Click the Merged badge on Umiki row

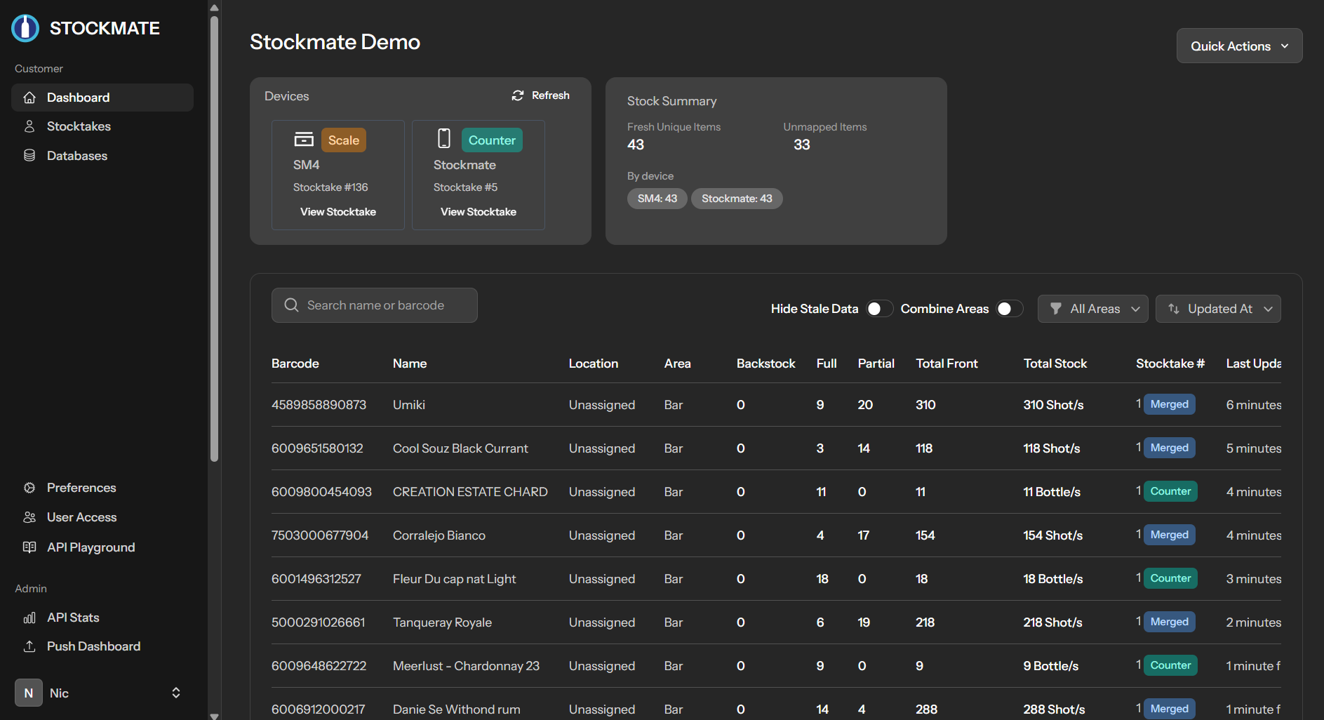point(1170,404)
